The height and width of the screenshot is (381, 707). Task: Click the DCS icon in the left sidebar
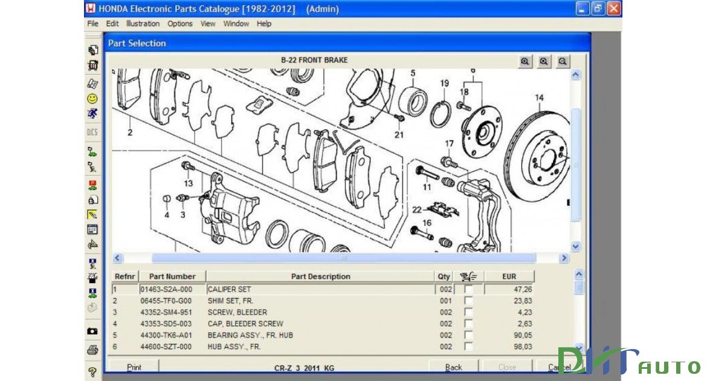[92, 130]
